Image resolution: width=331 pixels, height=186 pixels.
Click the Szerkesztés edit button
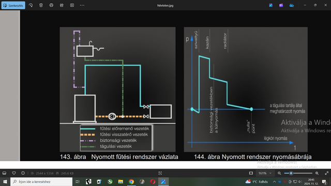[13, 6]
